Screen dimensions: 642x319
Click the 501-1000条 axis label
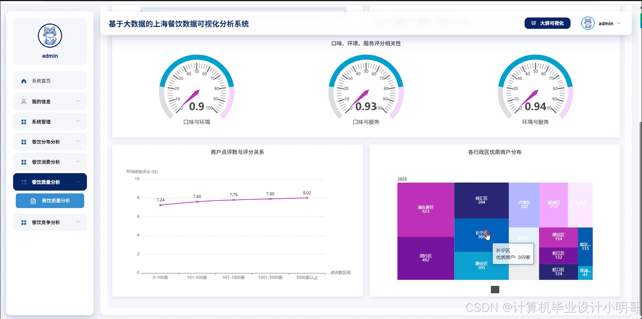(x=234, y=278)
